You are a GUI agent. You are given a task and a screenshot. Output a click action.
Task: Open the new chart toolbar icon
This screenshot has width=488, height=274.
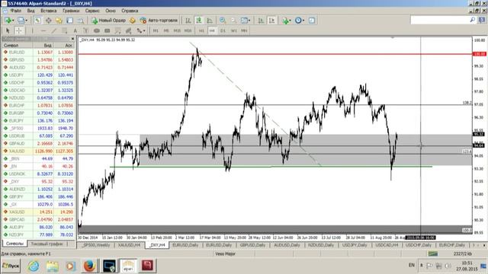pos(8,21)
